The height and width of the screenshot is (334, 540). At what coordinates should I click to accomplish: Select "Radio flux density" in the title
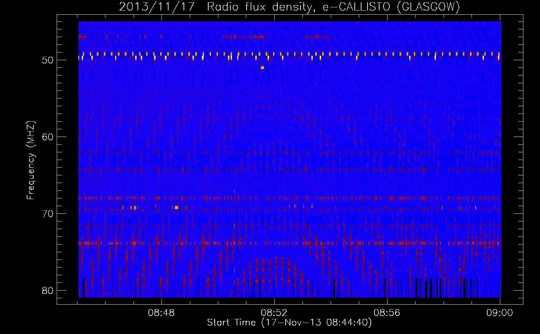click(x=261, y=7)
